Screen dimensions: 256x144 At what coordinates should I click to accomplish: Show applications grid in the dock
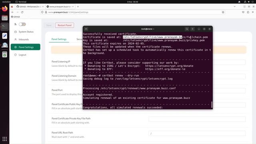[x=4, y=139]
